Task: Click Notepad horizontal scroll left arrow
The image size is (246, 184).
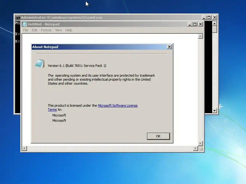Action: click(25, 148)
